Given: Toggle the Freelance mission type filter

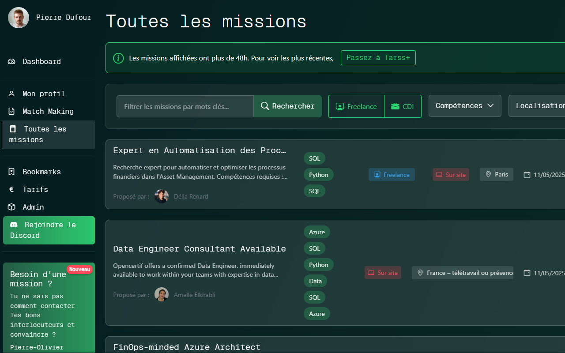Looking at the screenshot, I should pos(356,106).
